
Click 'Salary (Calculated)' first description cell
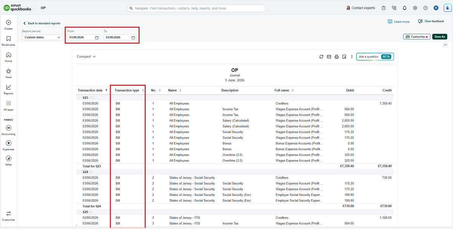[x=236, y=121]
